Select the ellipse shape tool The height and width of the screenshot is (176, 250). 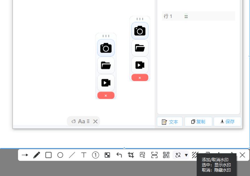[x=60, y=155]
